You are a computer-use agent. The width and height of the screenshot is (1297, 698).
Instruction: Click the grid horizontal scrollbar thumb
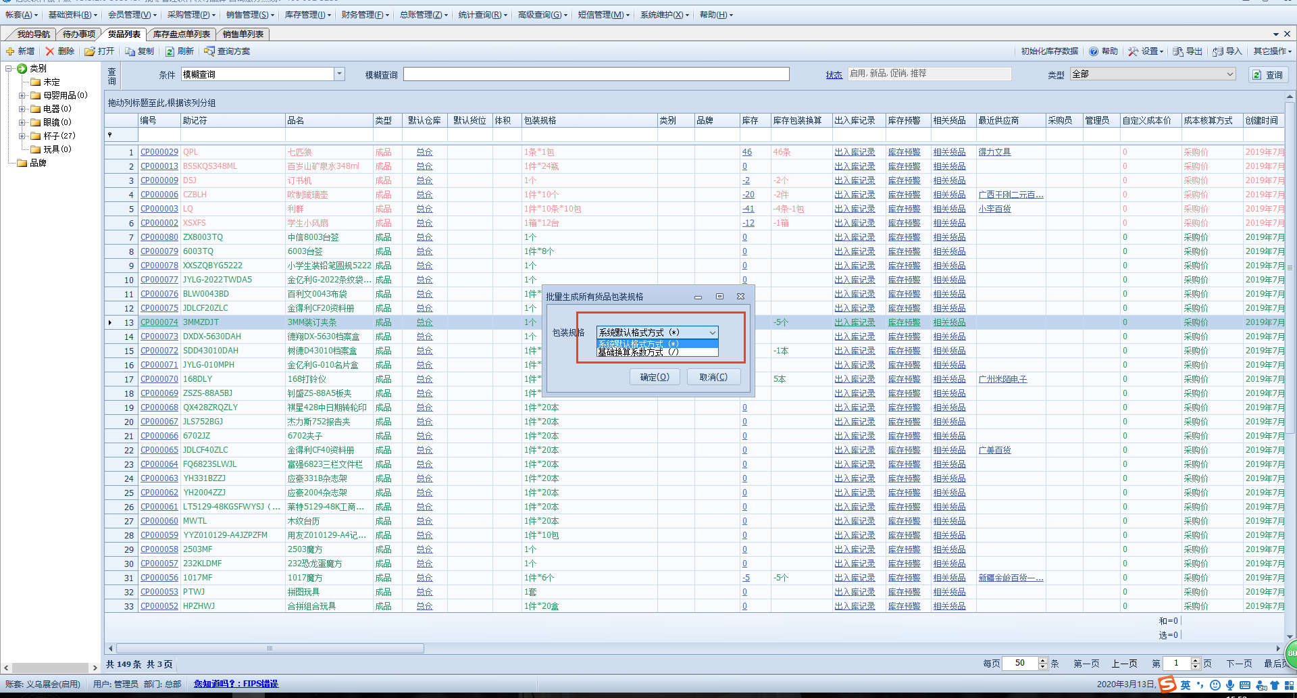pos(270,649)
